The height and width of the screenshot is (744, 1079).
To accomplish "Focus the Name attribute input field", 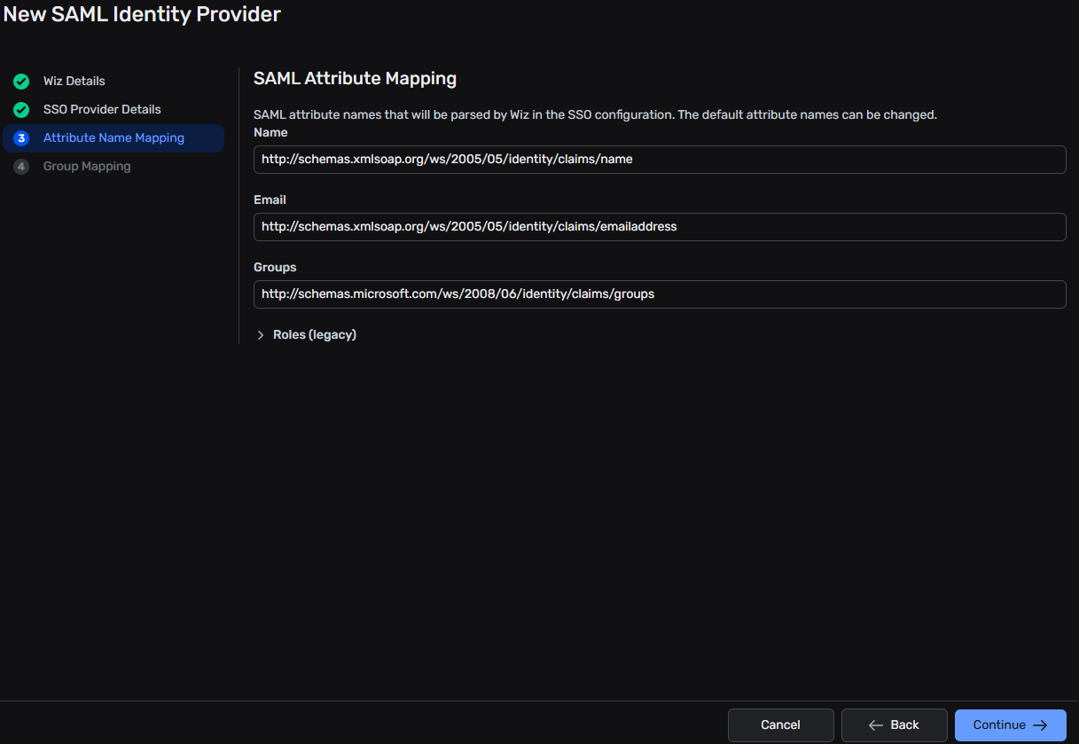I will pos(659,160).
